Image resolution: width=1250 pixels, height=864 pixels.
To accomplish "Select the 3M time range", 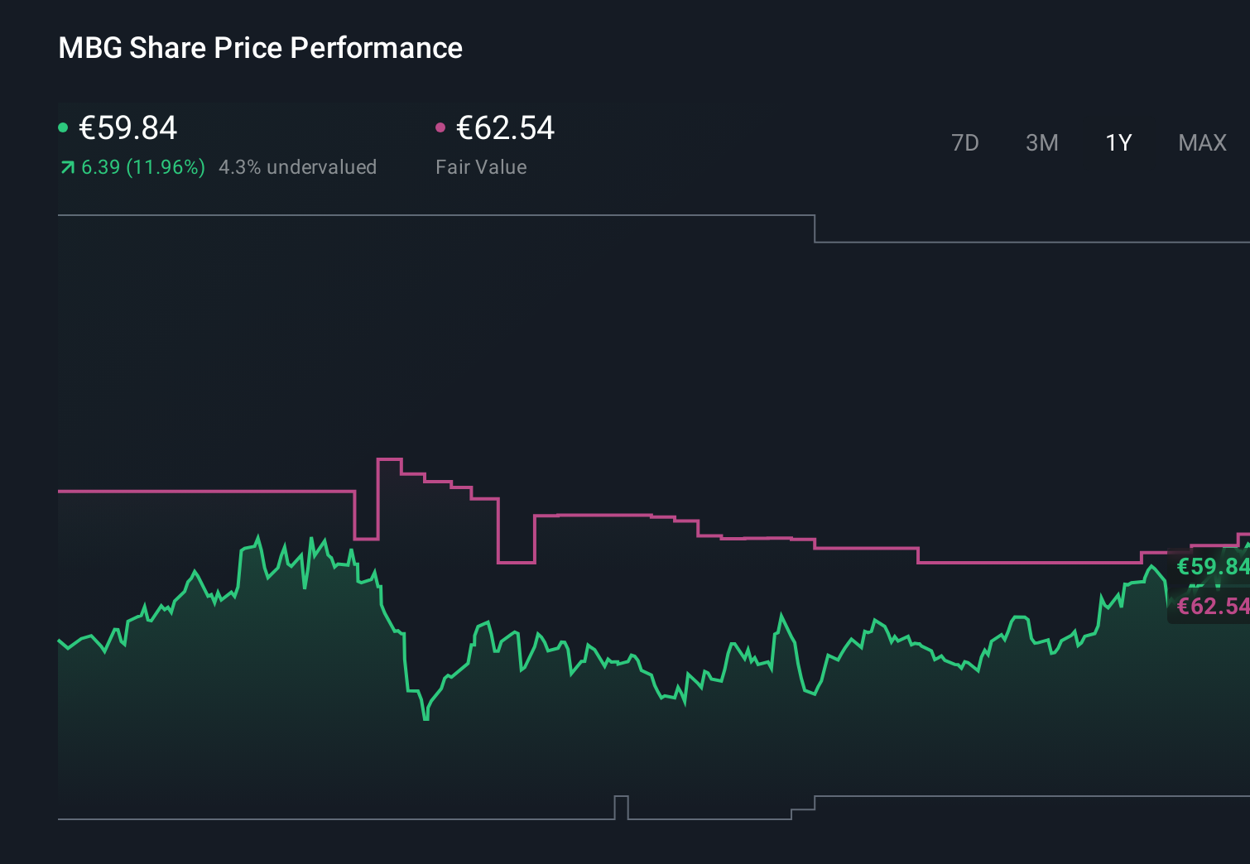I will (1041, 143).
